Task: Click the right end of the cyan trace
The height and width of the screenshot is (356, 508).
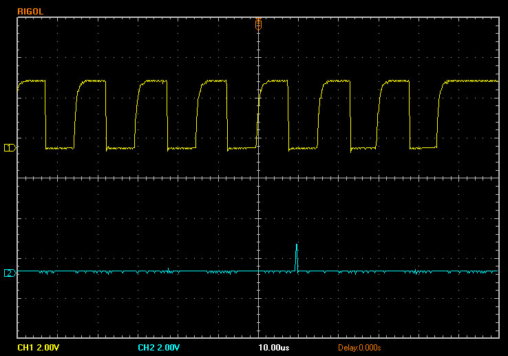Action: coord(496,271)
